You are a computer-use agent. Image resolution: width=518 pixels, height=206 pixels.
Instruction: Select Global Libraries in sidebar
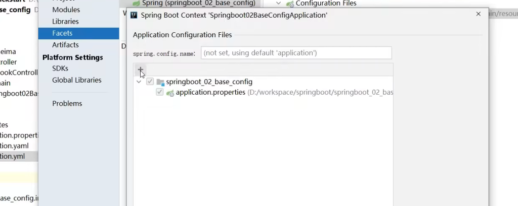pos(76,80)
